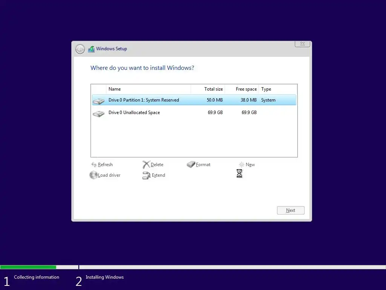Screen dimensions: 386x290
Task: Click the Refresh link
Action: tap(105, 165)
